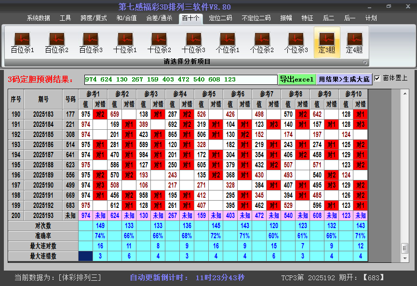The height and width of the screenshot is (286, 417).
Task: Open the 系统数据 menu
Action: [38, 18]
